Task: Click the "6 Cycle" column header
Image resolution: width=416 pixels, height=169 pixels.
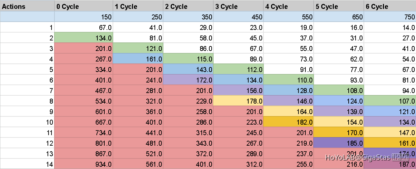Action: click(x=390, y=7)
